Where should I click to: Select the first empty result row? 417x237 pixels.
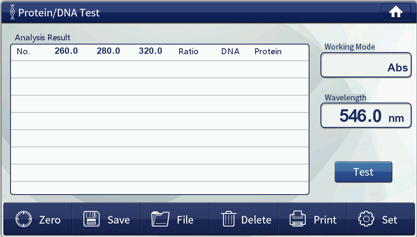tap(160, 69)
